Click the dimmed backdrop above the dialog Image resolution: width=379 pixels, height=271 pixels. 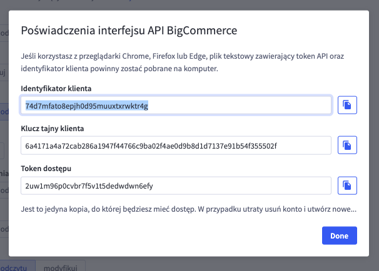coord(188,4)
